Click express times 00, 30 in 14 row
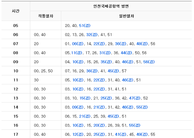 click(x=40, y=107)
